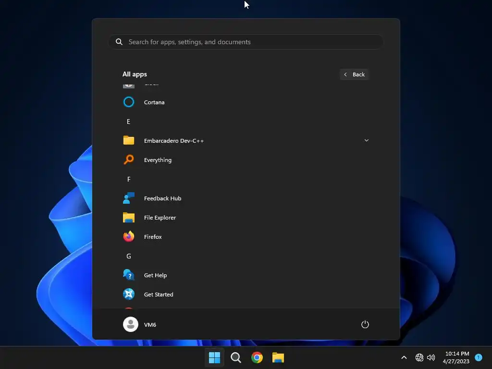Screen dimensions: 492x369
Task: Open File Explorer from the taskbar
Action: pos(278,357)
